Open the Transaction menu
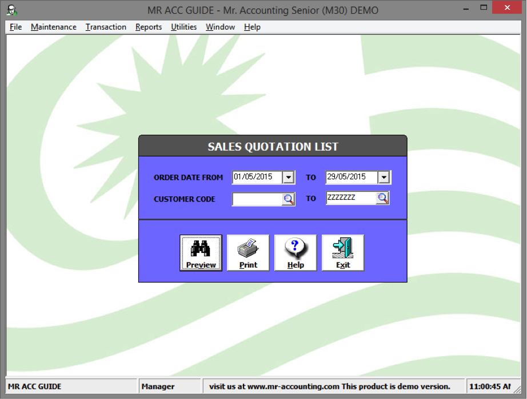The width and height of the screenshot is (527, 399). [106, 27]
